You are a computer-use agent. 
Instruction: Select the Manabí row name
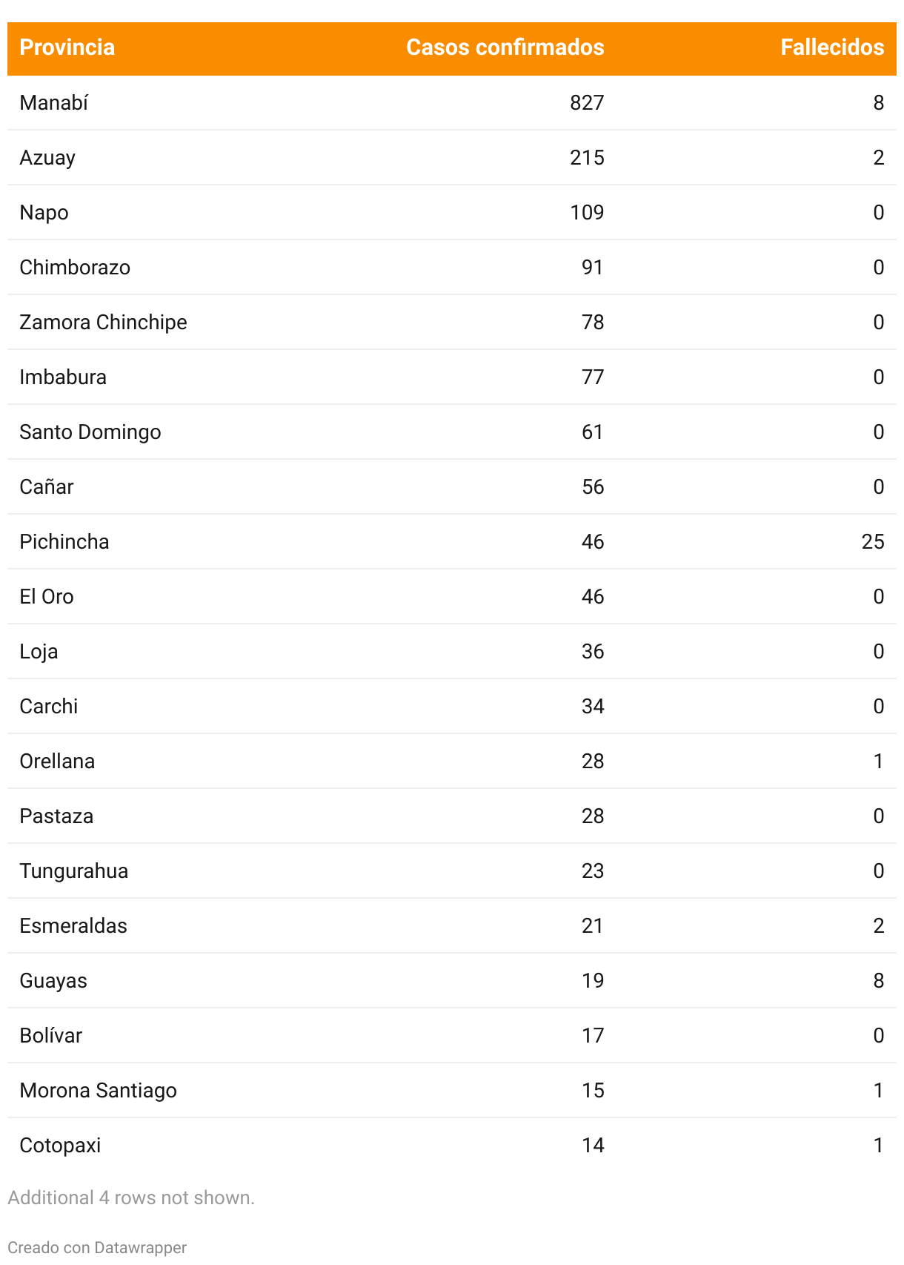click(53, 102)
